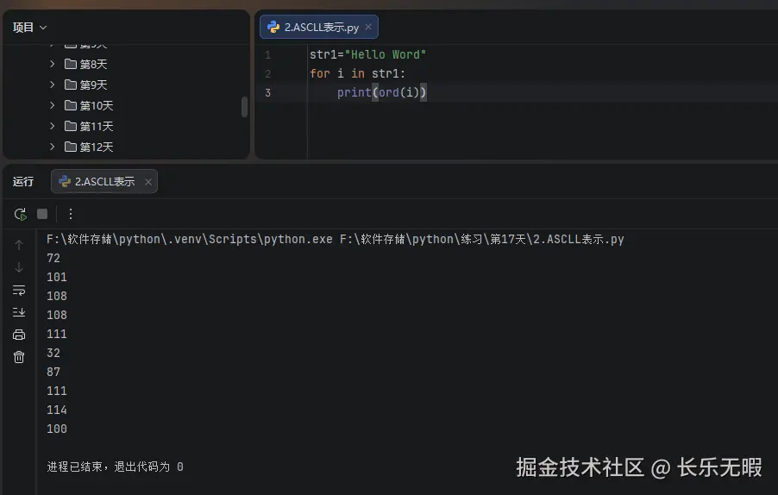Place cursor on for i in str1 line
778x495 pixels.
[357, 73]
